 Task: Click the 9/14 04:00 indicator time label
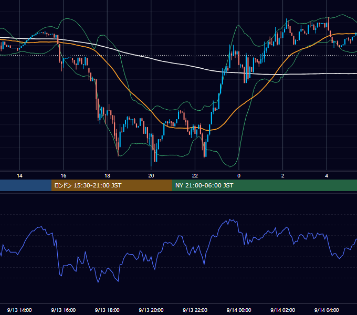pyautogui.click(x=327, y=310)
